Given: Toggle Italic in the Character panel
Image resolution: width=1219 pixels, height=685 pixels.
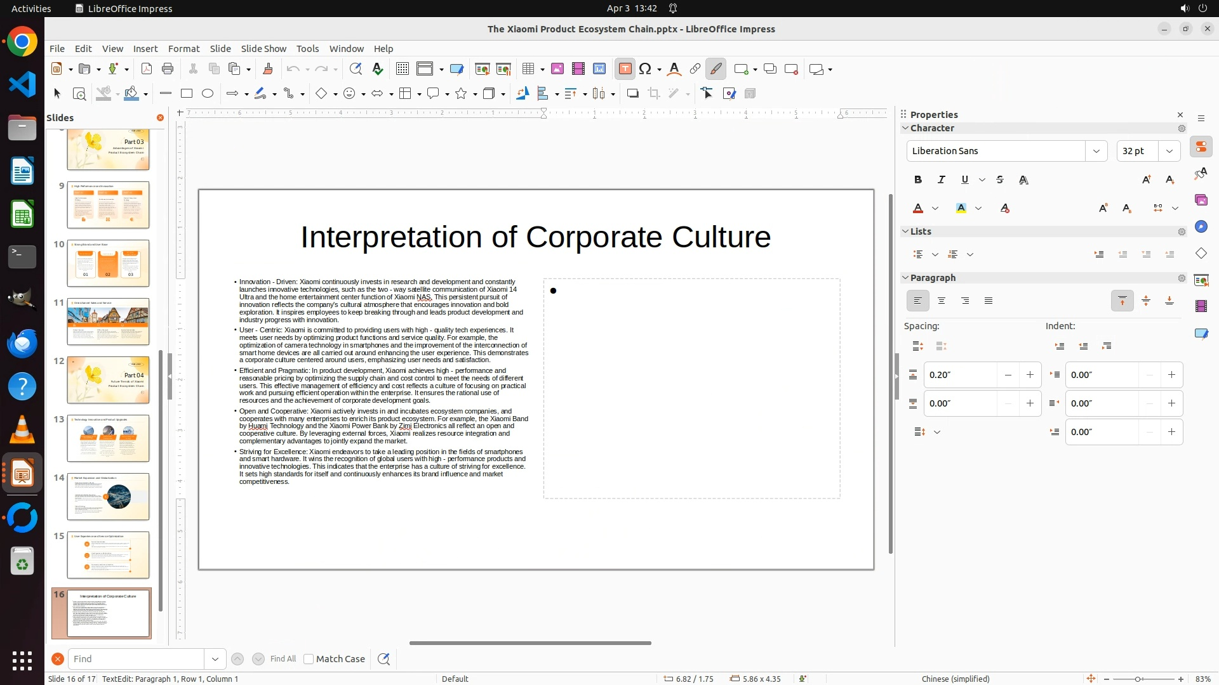Looking at the screenshot, I should [x=941, y=180].
